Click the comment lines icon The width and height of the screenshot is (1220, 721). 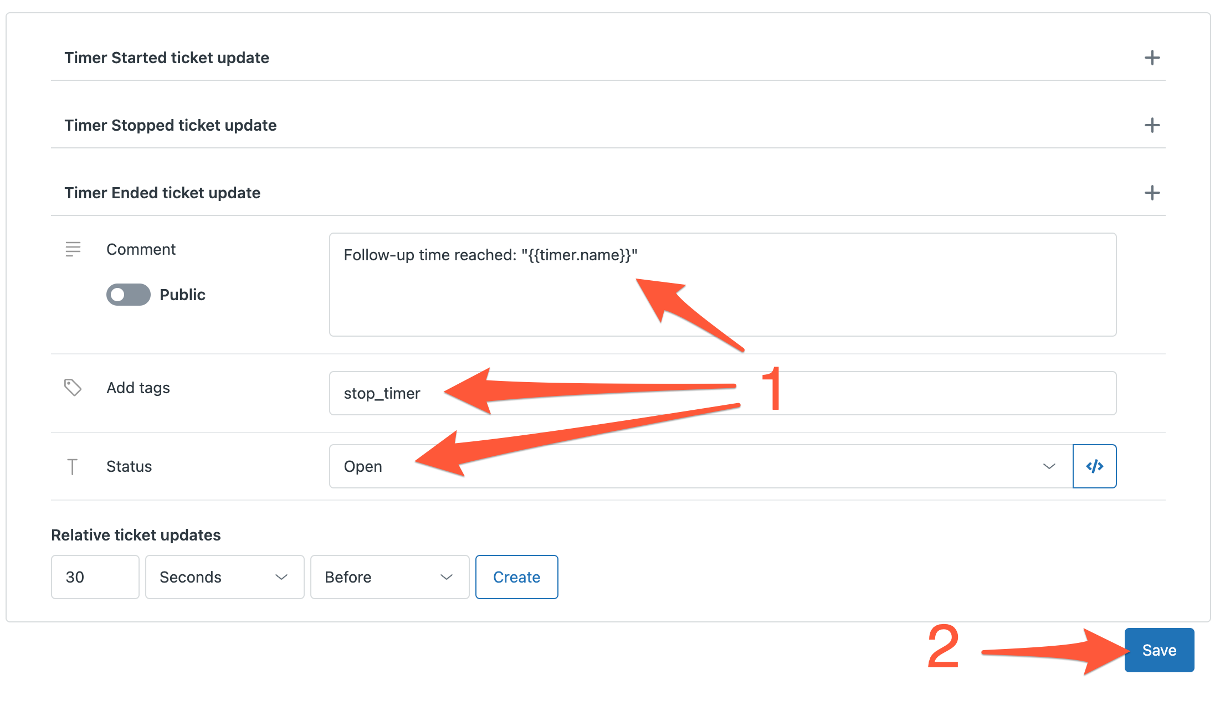point(73,249)
